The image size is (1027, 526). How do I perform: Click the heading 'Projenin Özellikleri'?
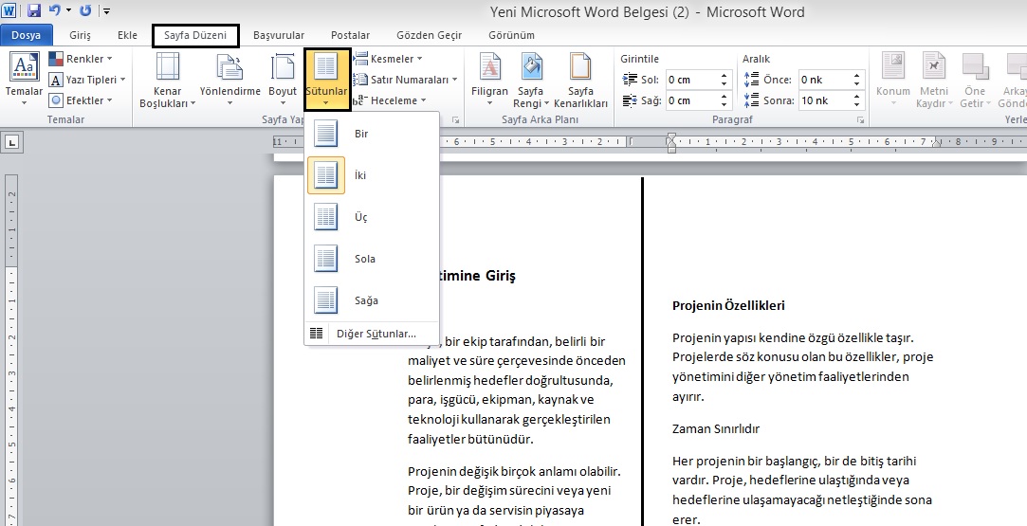[x=728, y=305]
